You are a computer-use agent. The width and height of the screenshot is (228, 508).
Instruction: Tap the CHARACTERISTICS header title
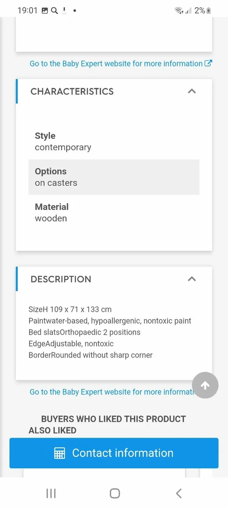point(72,91)
